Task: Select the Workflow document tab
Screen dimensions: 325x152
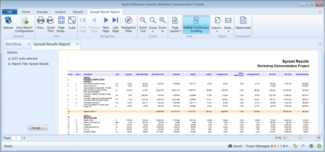Action: (x=14, y=44)
